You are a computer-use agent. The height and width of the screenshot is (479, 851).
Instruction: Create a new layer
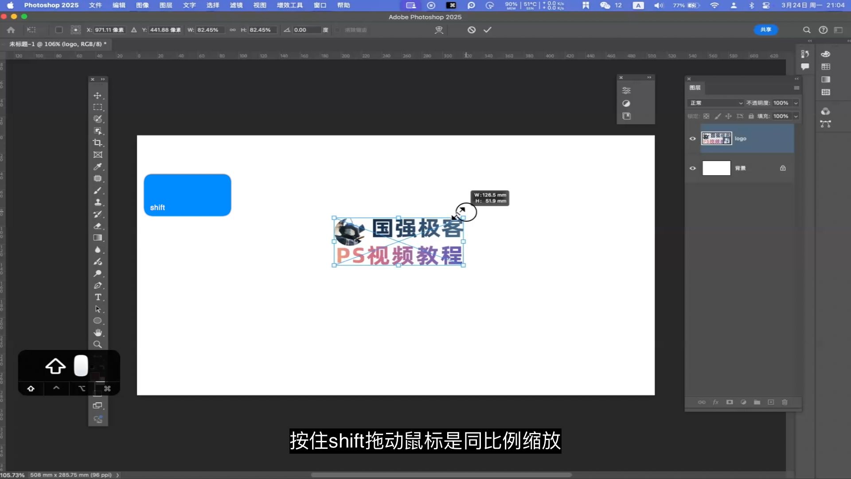tap(771, 402)
